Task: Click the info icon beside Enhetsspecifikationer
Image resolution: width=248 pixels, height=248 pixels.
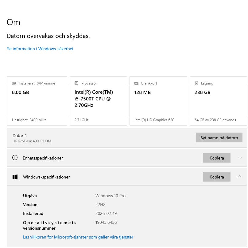Action: tap(15, 158)
